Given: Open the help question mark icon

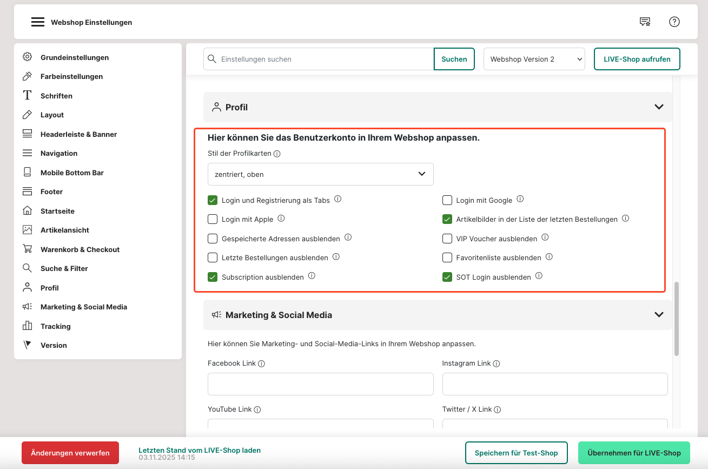Looking at the screenshot, I should pyautogui.click(x=674, y=22).
